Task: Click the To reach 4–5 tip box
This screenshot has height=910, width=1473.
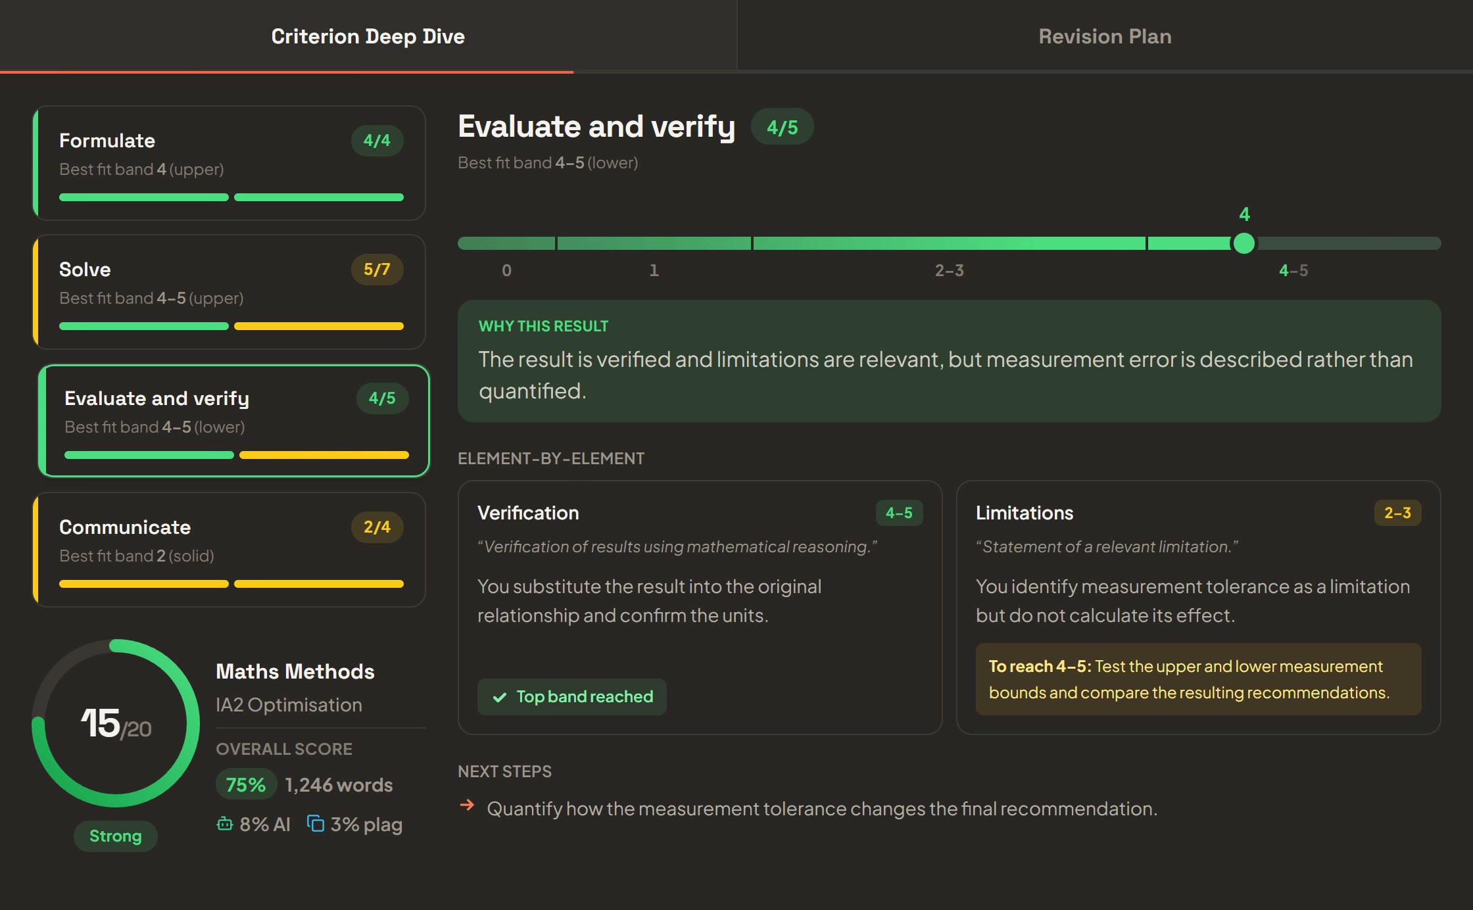Action: pos(1198,679)
